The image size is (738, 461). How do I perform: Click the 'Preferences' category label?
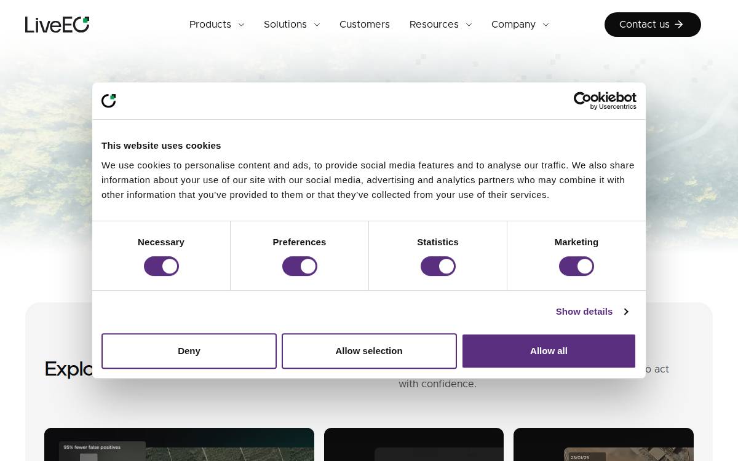[x=300, y=242]
